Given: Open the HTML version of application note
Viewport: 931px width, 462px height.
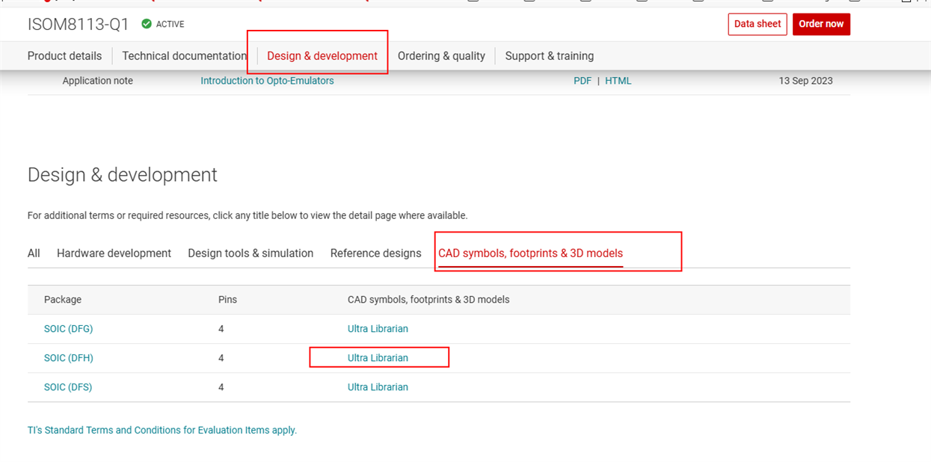Looking at the screenshot, I should coord(618,81).
